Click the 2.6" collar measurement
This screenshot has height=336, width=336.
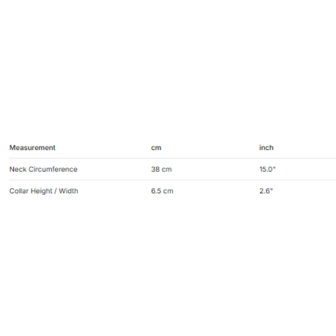pyautogui.click(x=266, y=191)
